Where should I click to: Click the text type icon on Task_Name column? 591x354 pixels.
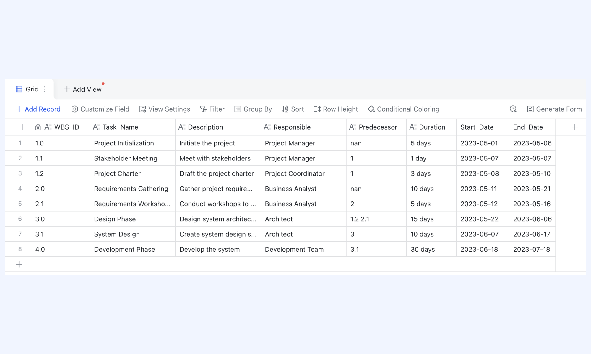point(97,127)
